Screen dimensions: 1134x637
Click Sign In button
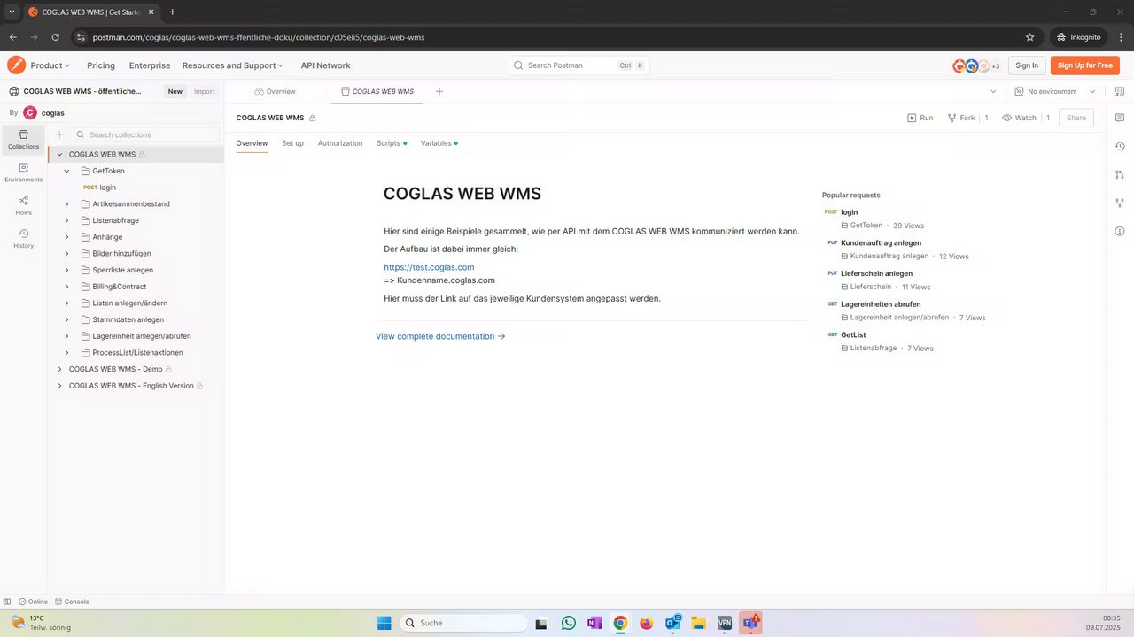[1027, 65]
